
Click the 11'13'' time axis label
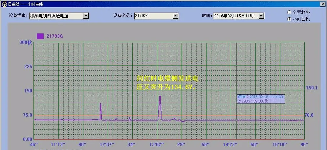click(58, 144)
